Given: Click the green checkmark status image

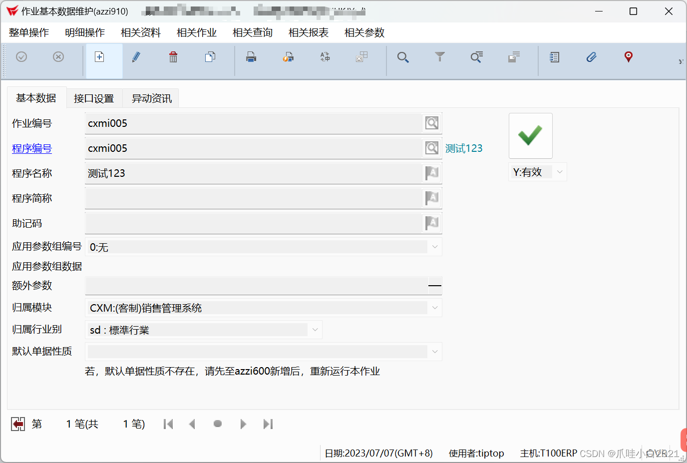Looking at the screenshot, I should pyautogui.click(x=530, y=135).
